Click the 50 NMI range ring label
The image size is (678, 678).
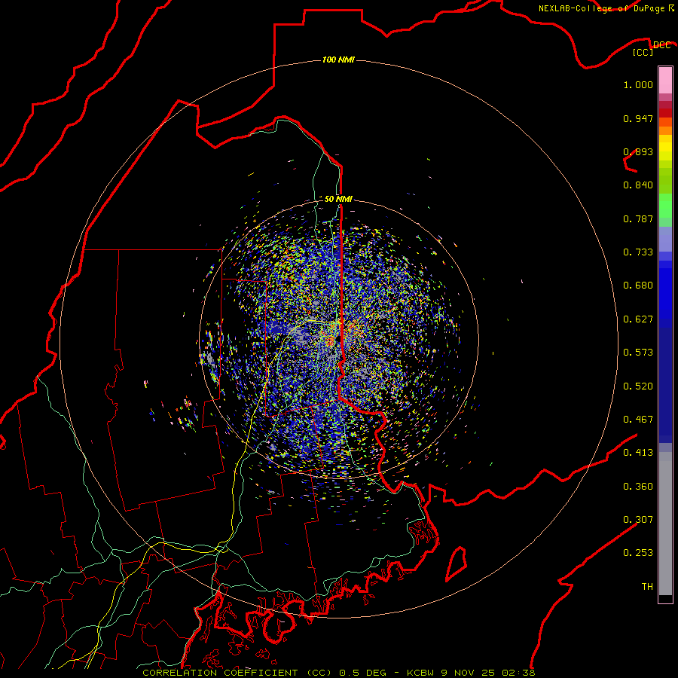[338, 199]
